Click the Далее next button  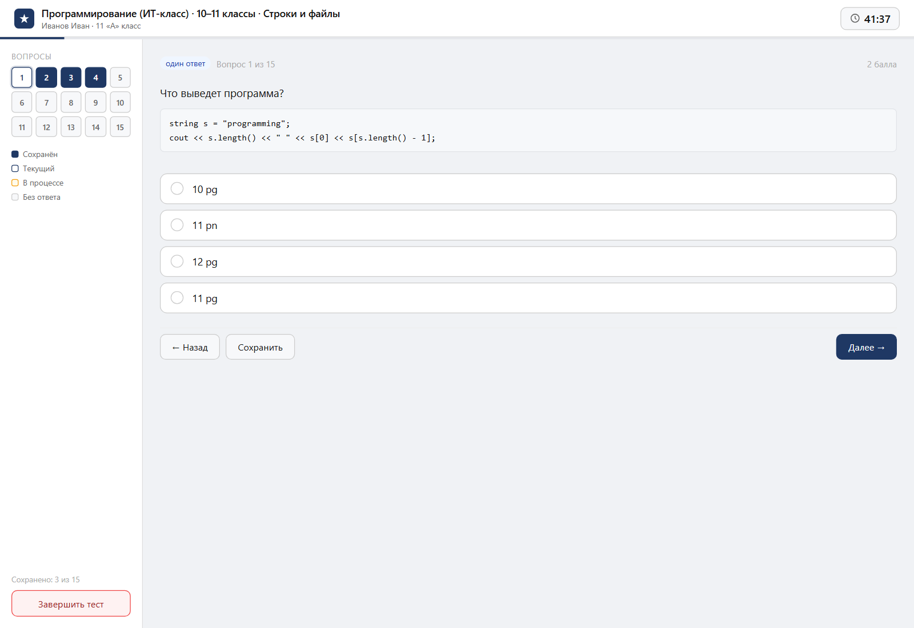(x=866, y=347)
